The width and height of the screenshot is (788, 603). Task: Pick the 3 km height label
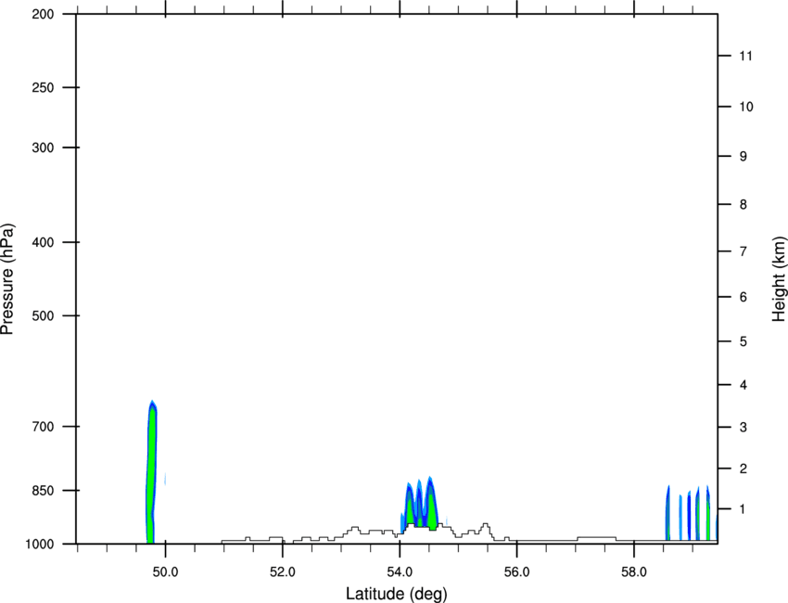pos(744,428)
